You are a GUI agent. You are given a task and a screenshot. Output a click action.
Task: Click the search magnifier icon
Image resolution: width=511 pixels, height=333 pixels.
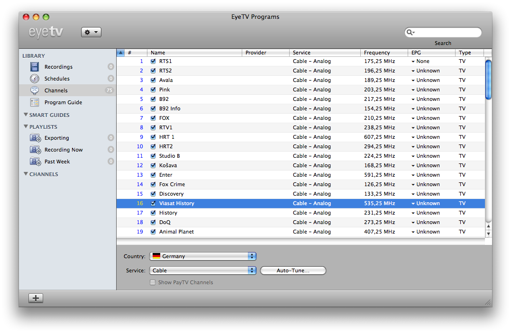click(x=411, y=32)
